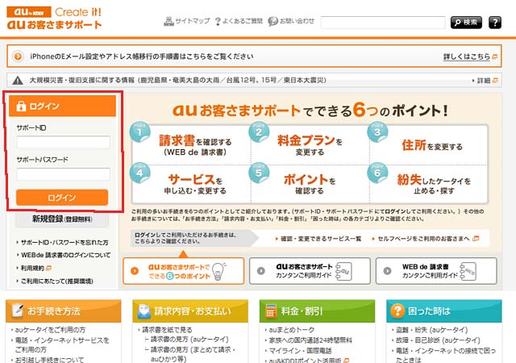The width and height of the screenshot is (516, 363).
Task: Select Point 4 bubble for services
Action: (140, 173)
